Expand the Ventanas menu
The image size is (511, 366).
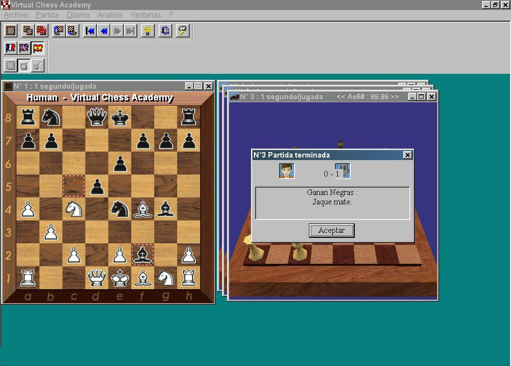click(146, 15)
